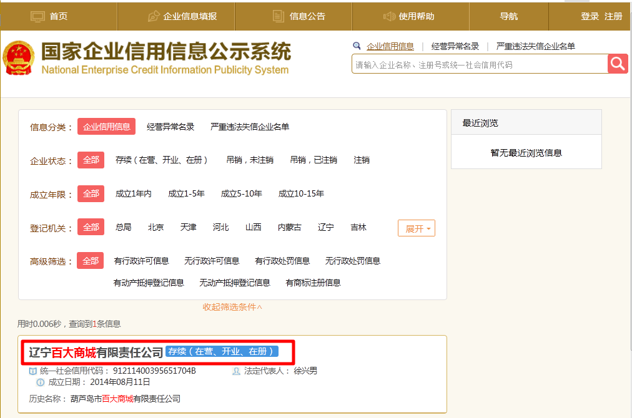Viewport: 632px width, 418px height.
Task: Filter by 有动产抵押登记信息
Action: pyautogui.click(x=149, y=283)
